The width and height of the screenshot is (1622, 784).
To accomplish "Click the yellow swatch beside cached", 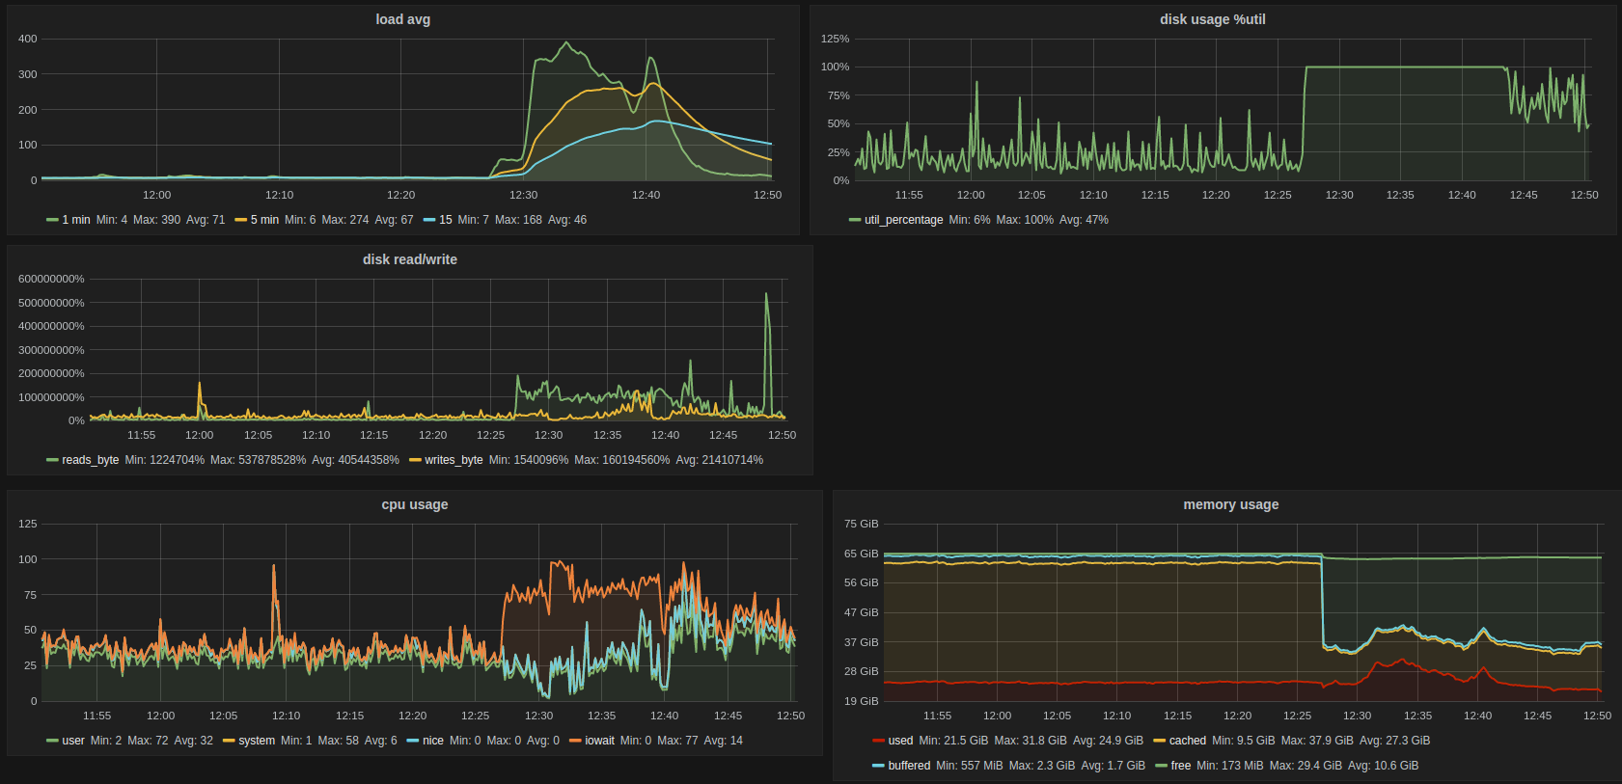I will pyautogui.click(x=1160, y=741).
